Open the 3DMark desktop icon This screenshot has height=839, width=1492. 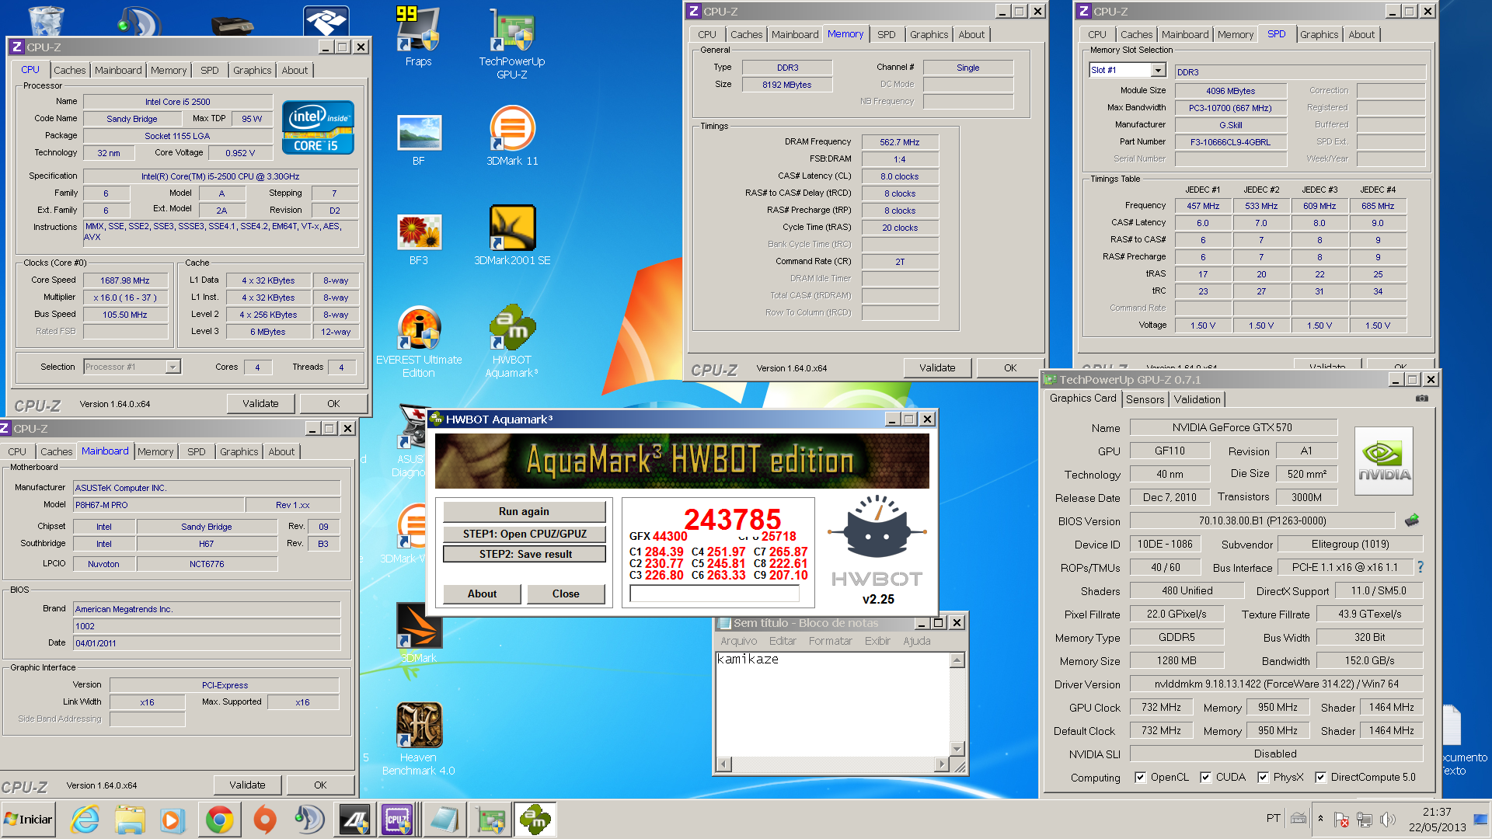click(x=419, y=633)
